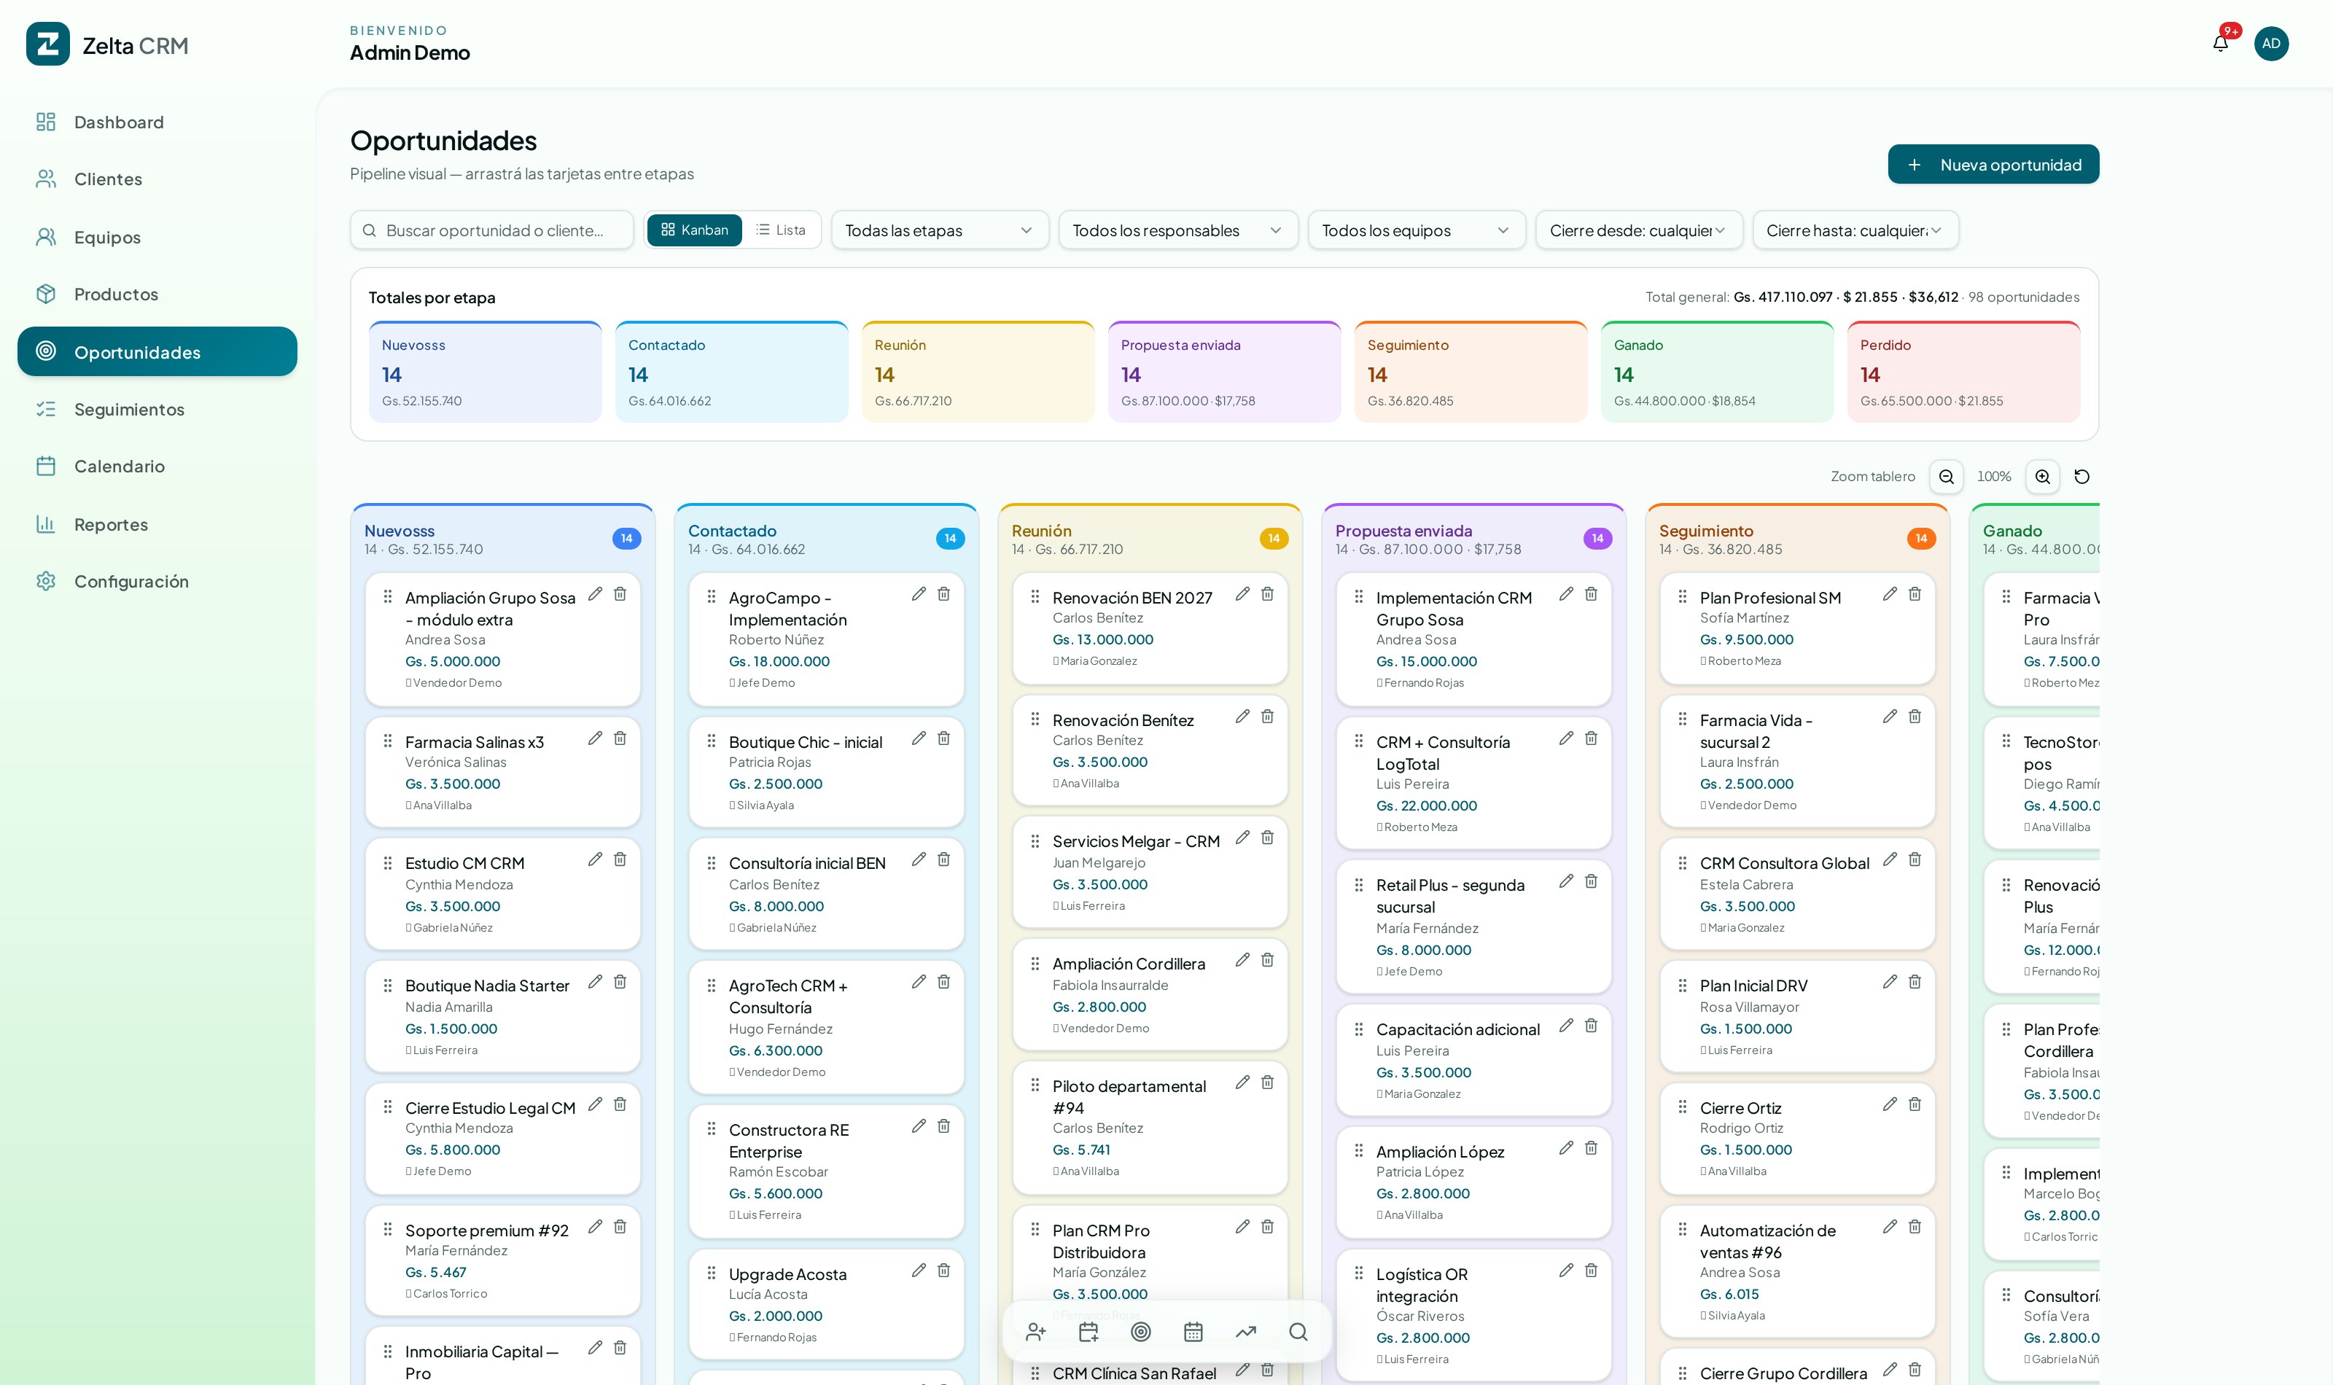Screen dimensions: 2333x1385
Task: Click the Seguimiento column count badge
Action: pyautogui.click(x=1920, y=539)
